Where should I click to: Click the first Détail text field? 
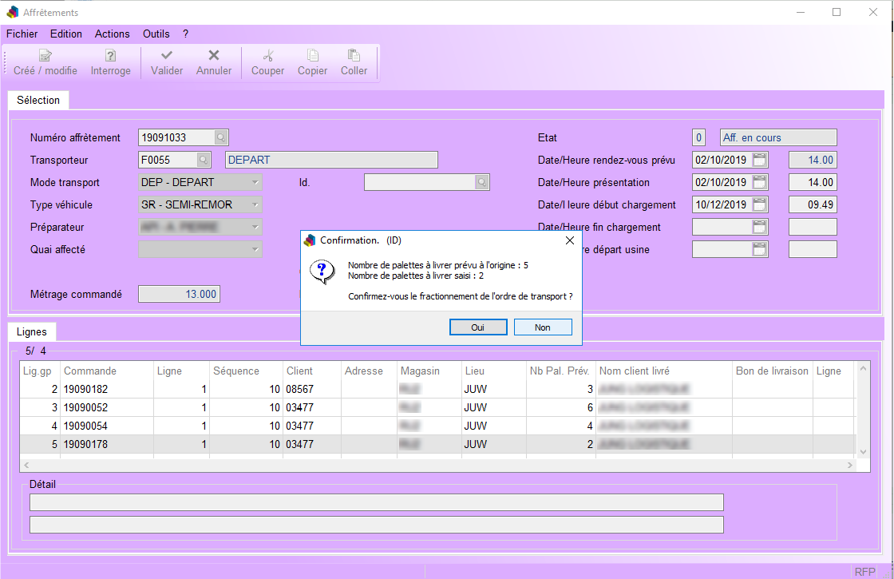tap(376, 502)
